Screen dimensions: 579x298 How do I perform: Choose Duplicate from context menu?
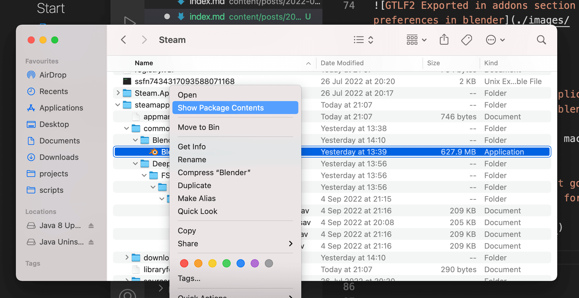point(235,185)
